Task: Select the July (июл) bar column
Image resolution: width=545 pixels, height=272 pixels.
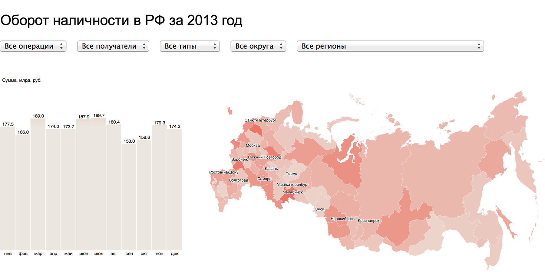Action: click(99, 184)
